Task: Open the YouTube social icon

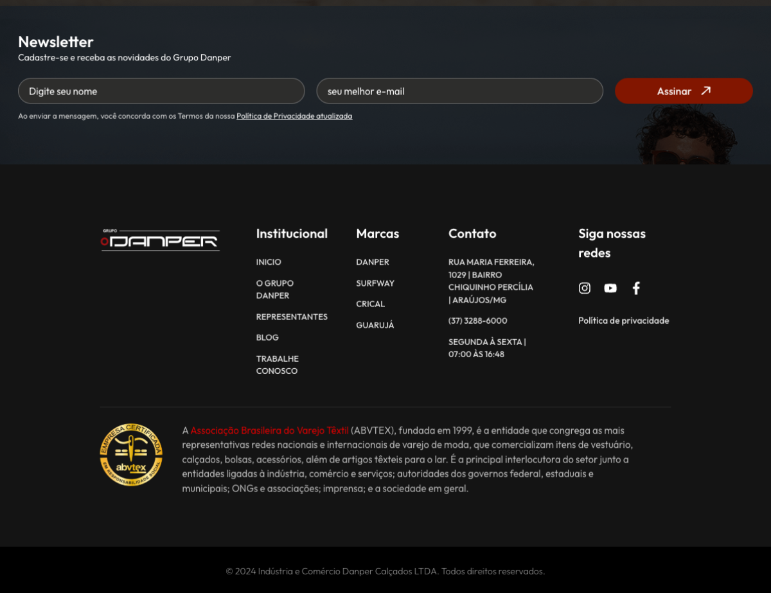Action: (610, 288)
